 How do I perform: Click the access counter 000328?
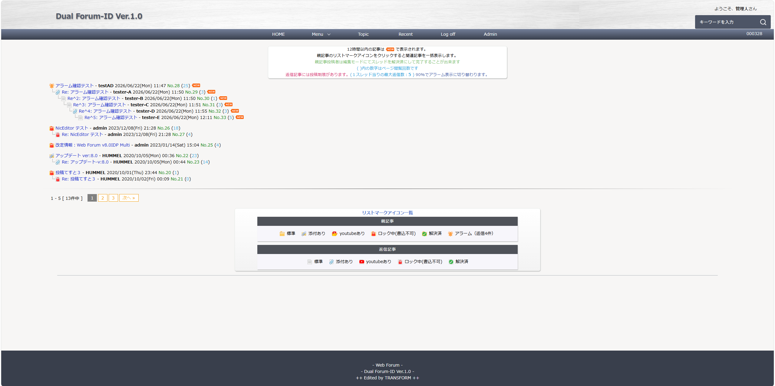coord(754,34)
